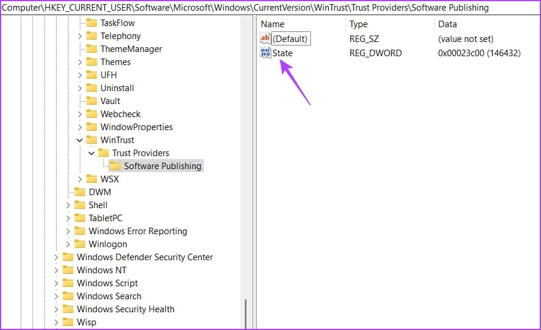Expand the Windows Defender Security Center key
The height and width of the screenshot is (330, 541).
tap(56, 257)
